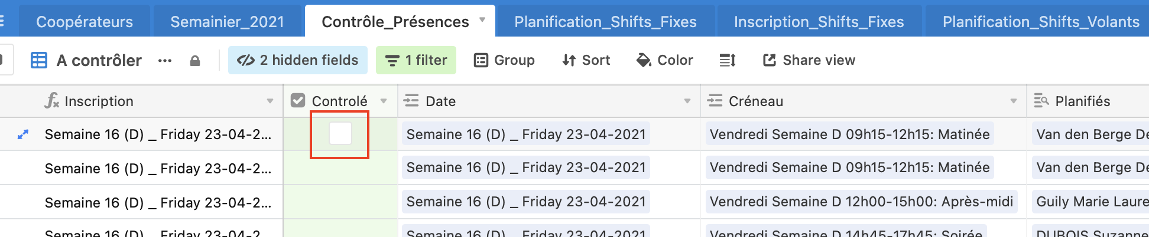Screen dimensions: 1149x237
Task: Open Contrôle_Présences tab dropdown arrow
Action: 482,20
